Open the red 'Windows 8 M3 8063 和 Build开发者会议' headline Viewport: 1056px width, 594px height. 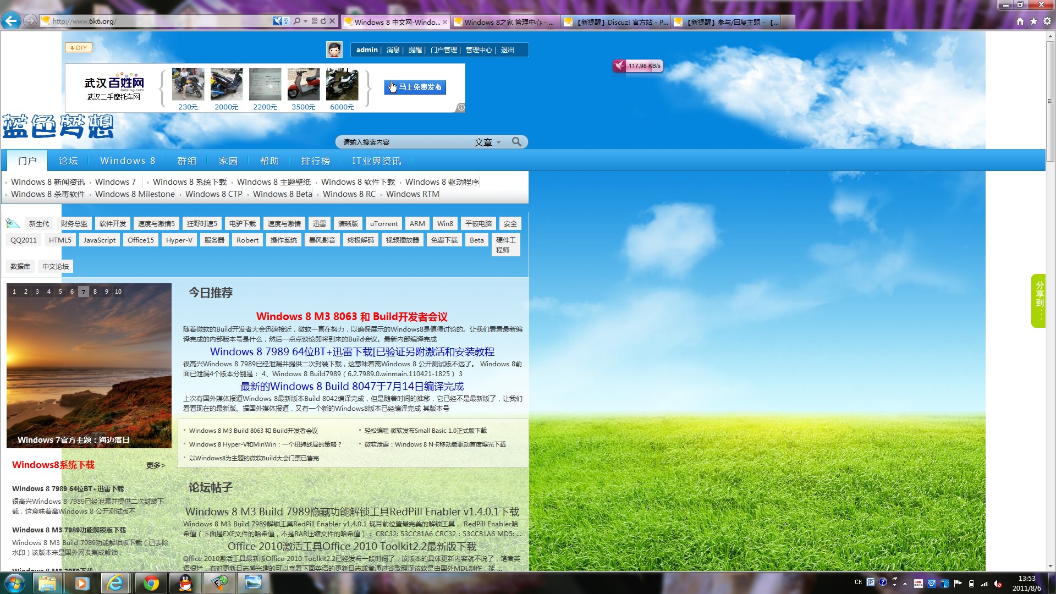(352, 317)
